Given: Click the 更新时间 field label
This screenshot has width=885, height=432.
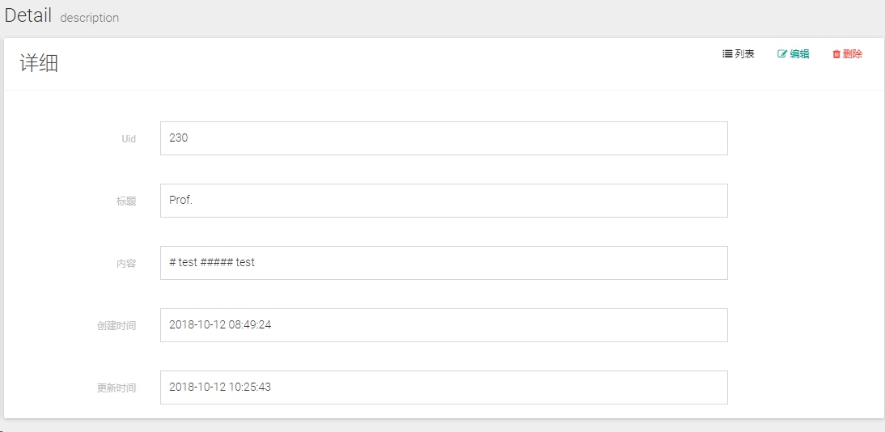Looking at the screenshot, I should 116,388.
